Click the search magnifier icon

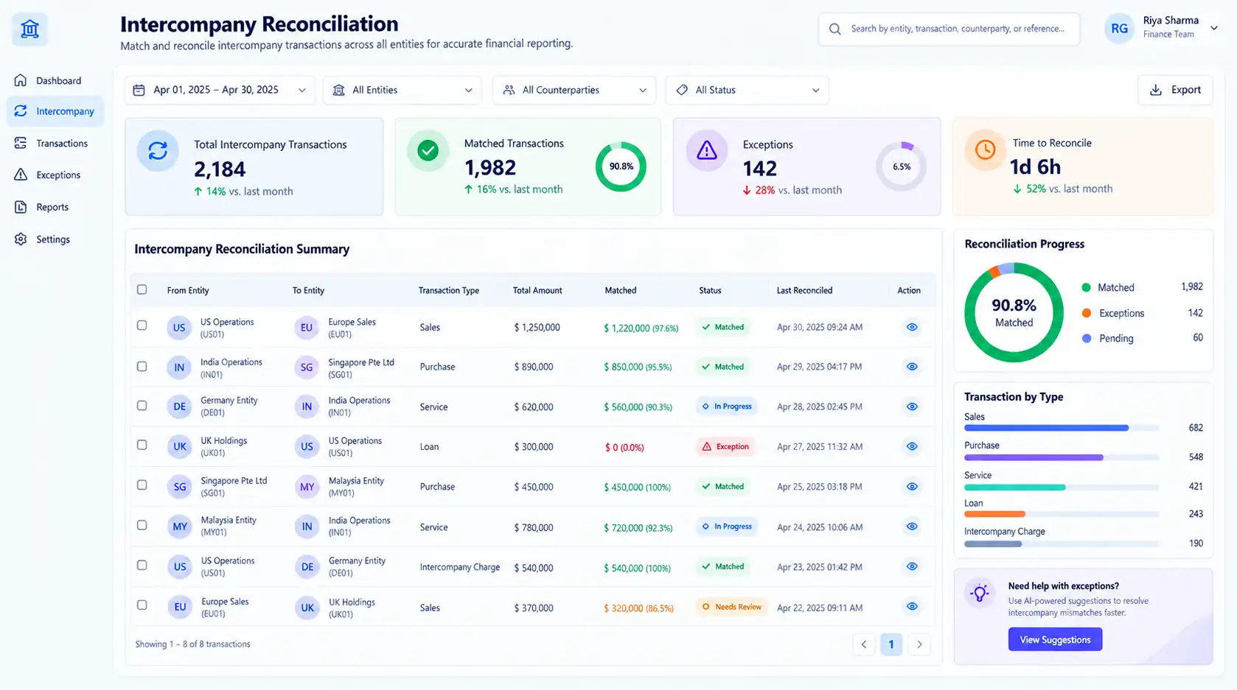835,29
